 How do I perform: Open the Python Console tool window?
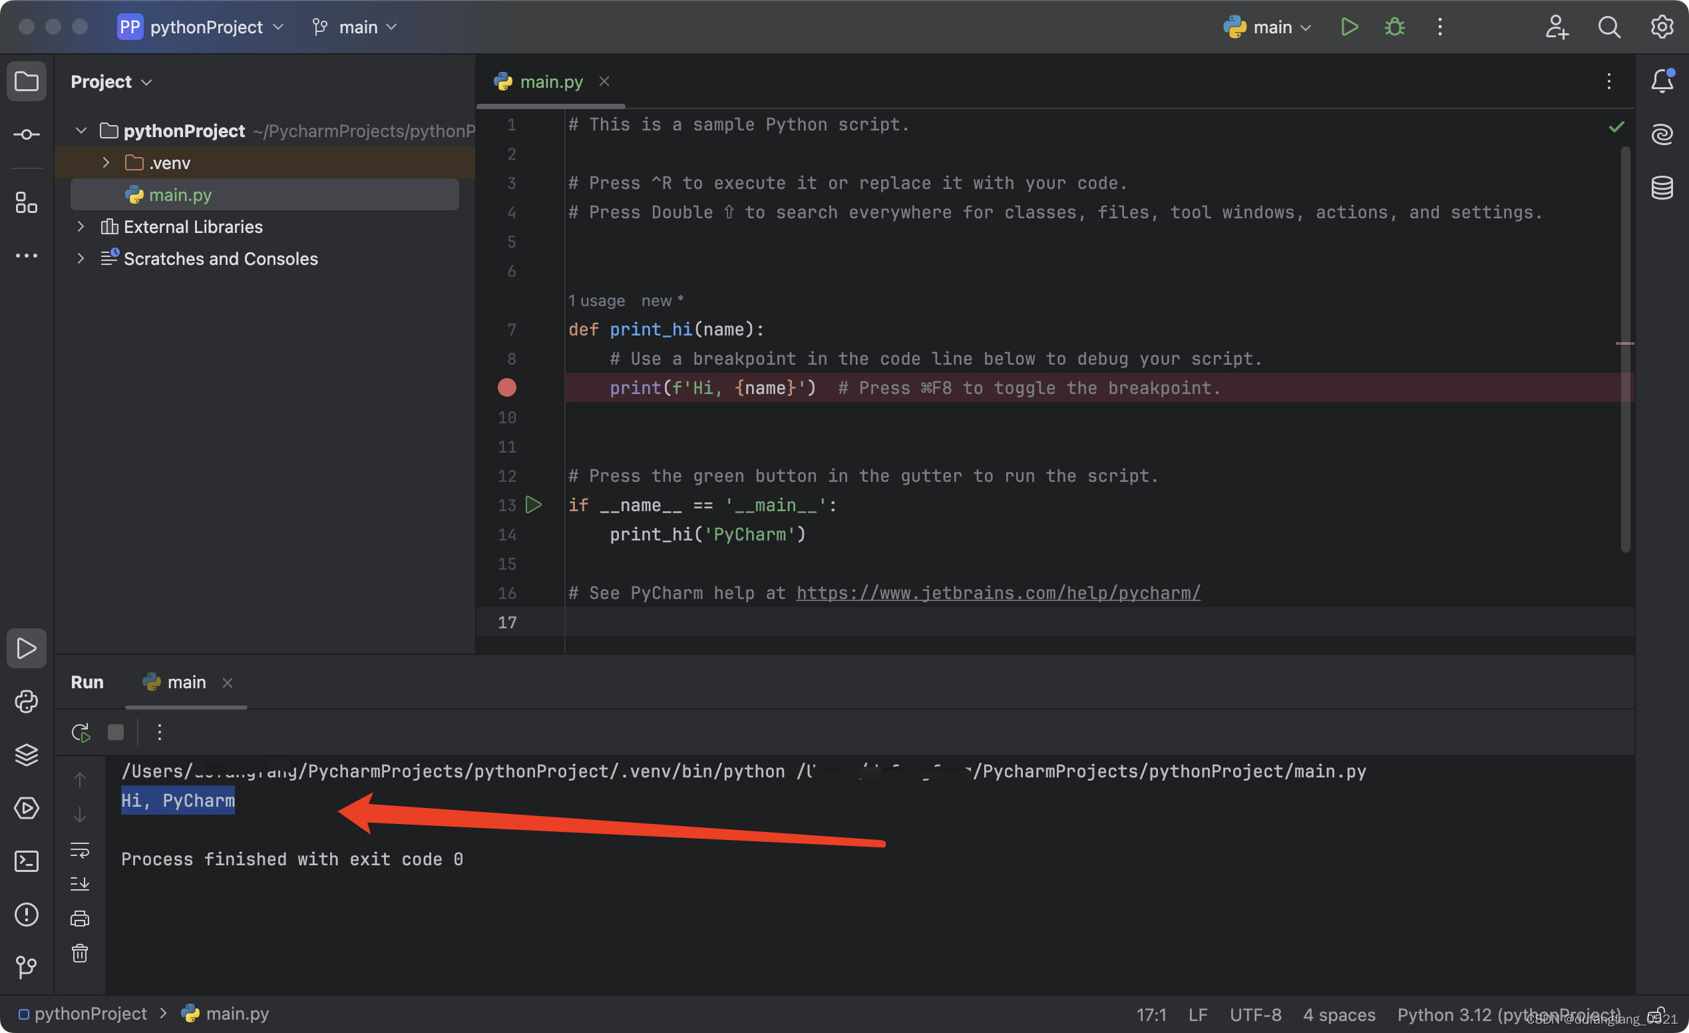coord(26,702)
